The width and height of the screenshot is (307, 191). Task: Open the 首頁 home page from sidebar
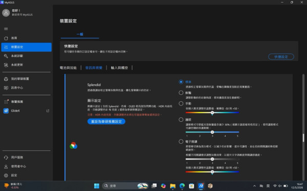point(27,38)
